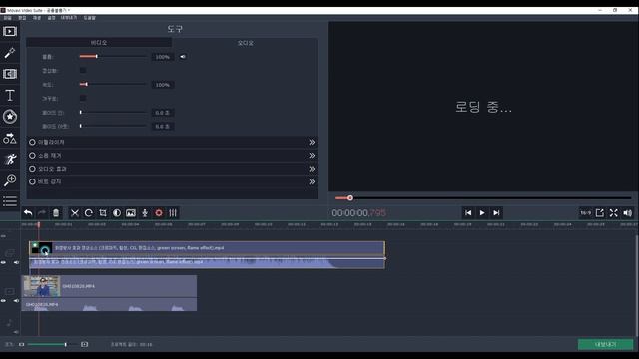Toggle the 거꾸로 (reverse) checkbox
The image size is (639, 359).
click(83, 98)
